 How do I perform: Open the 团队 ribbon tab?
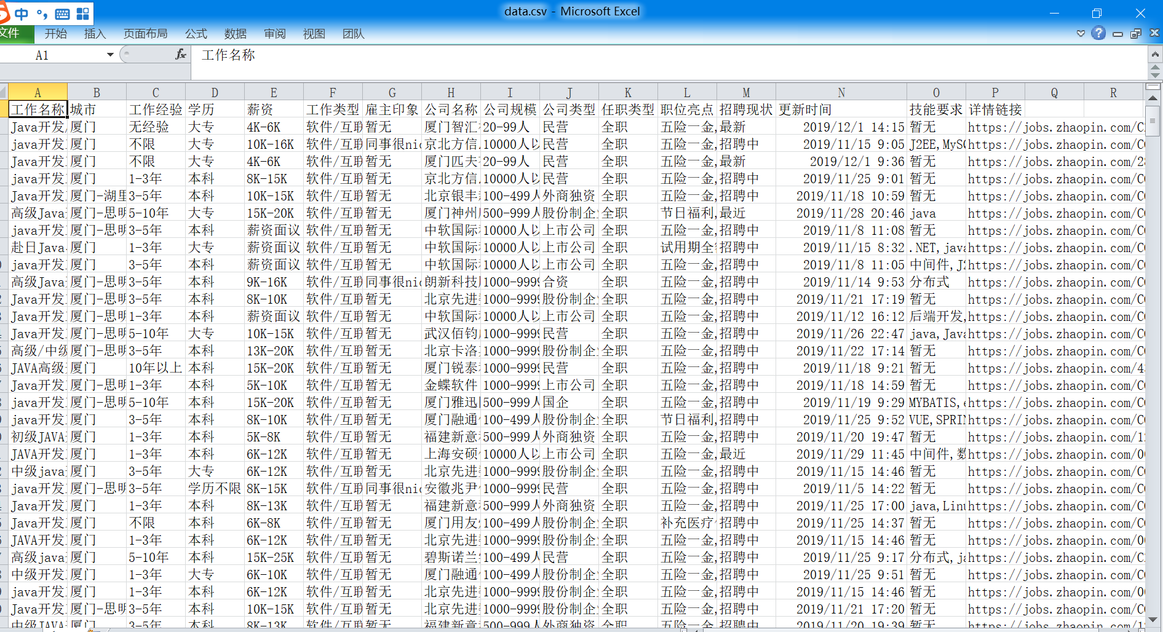coord(354,34)
